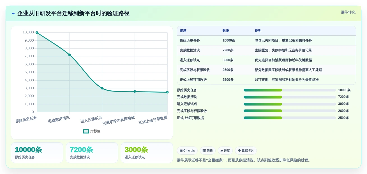Click the chart data point for 完成字段与权限验收
This screenshot has width=367, height=174.
pyautogui.click(x=135, y=91)
